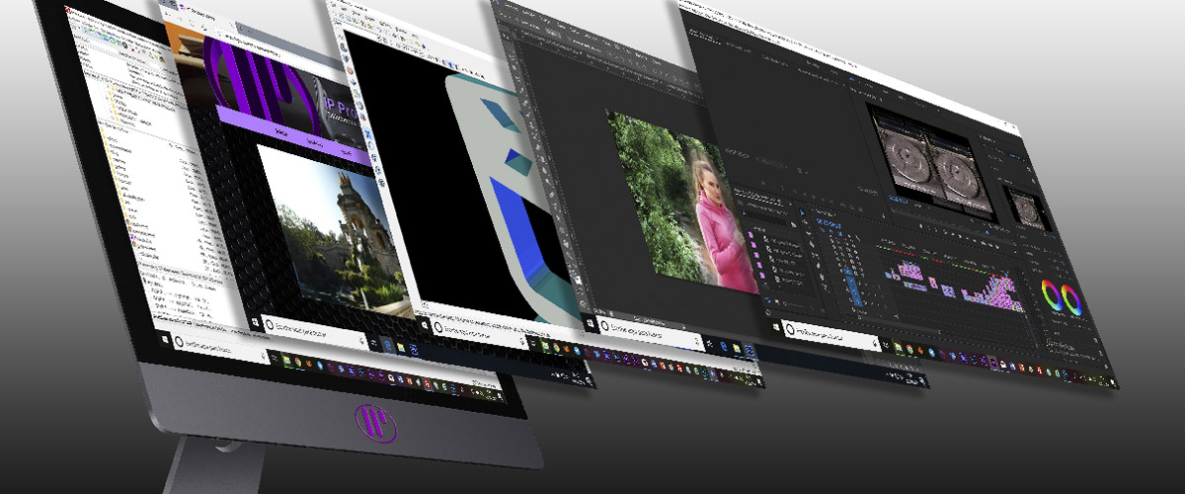Screen dimensions: 1185x494
Task: Launch Edge from the website browser window taskbar
Action: tap(387, 345)
